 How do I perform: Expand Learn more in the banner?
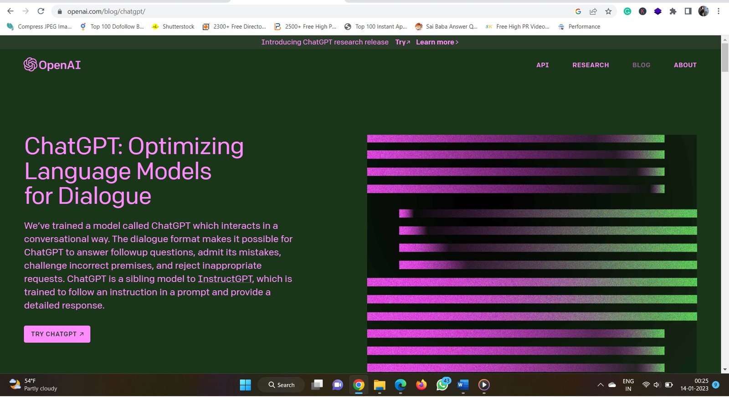pyautogui.click(x=437, y=42)
